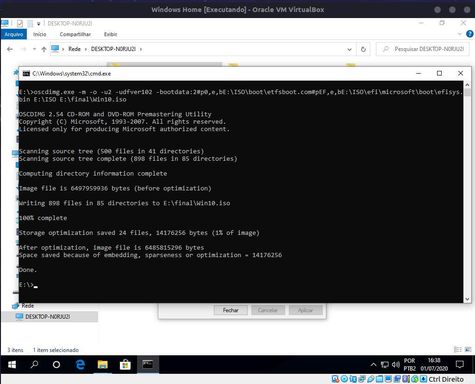Viewport: 475px width, 384px height.
Task: Click the VirtualBox mouse integration icon
Action: (415, 379)
